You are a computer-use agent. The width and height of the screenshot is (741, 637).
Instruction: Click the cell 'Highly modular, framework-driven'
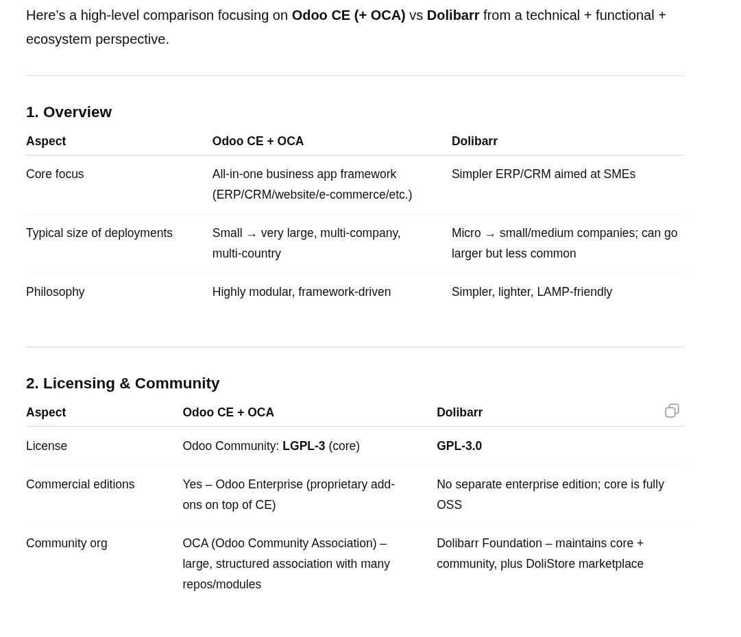[302, 292]
